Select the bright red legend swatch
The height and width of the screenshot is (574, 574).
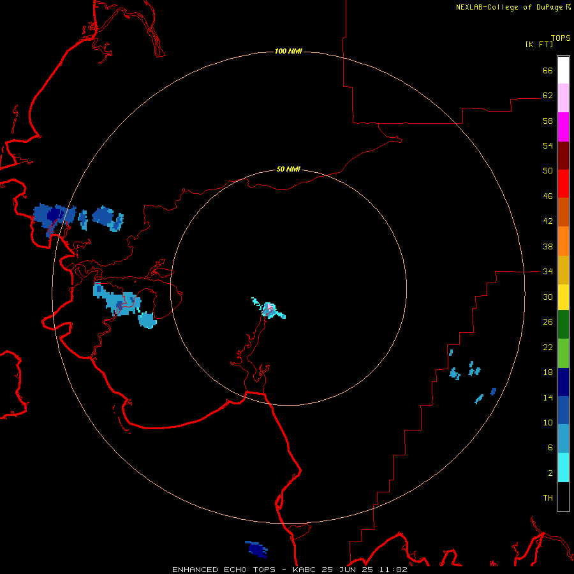(563, 184)
